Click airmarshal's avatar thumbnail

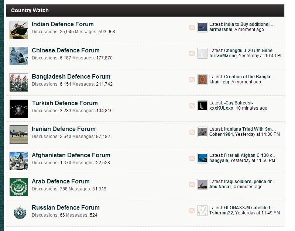click(x=202, y=27)
